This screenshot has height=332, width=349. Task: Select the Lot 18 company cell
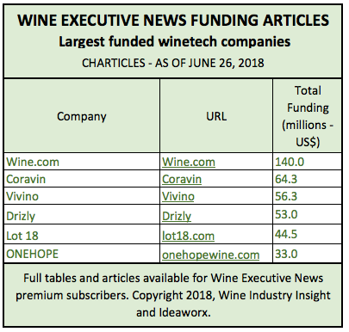(82, 235)
